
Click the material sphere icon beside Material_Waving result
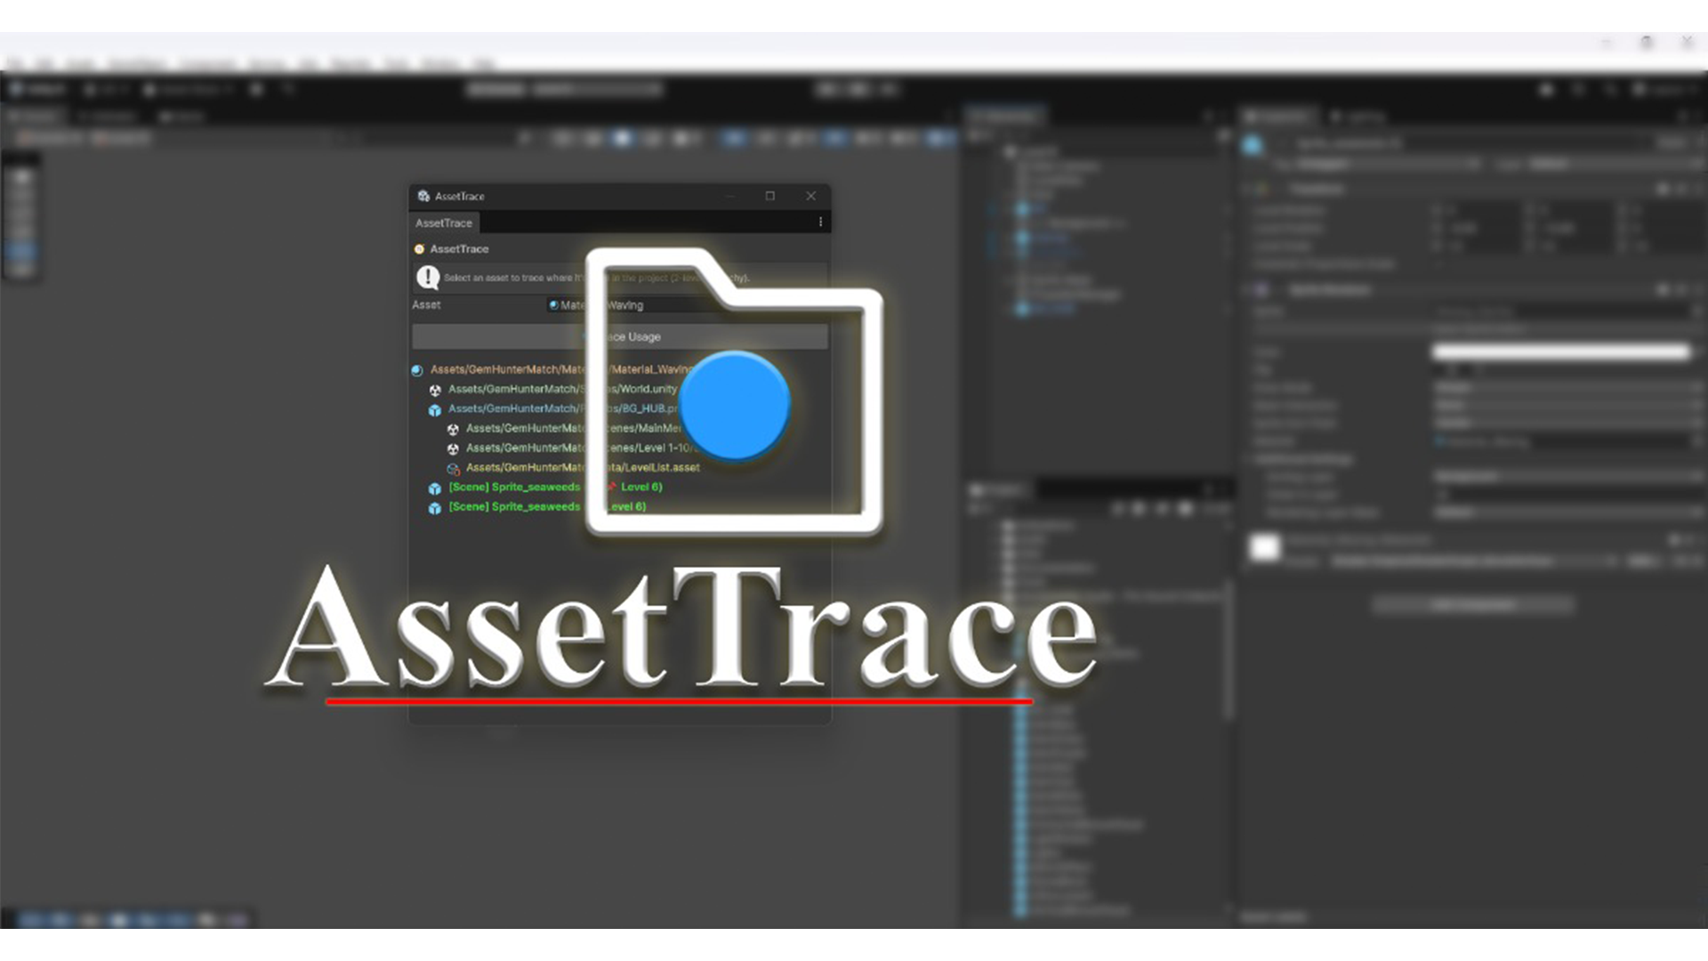[x=417, y=370]
